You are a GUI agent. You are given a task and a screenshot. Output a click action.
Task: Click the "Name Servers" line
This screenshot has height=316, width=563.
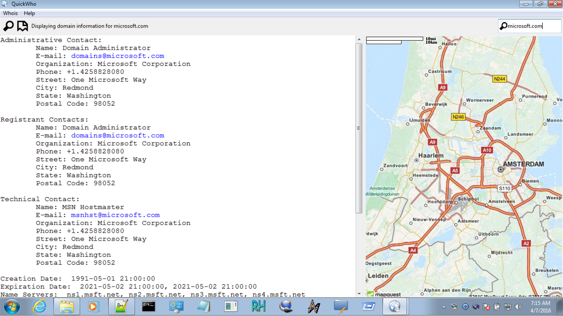click(x=153, y=295)
